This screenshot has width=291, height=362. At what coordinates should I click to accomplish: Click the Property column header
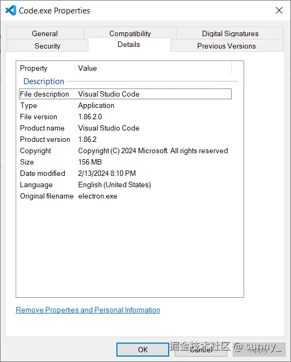click(45, 68)
